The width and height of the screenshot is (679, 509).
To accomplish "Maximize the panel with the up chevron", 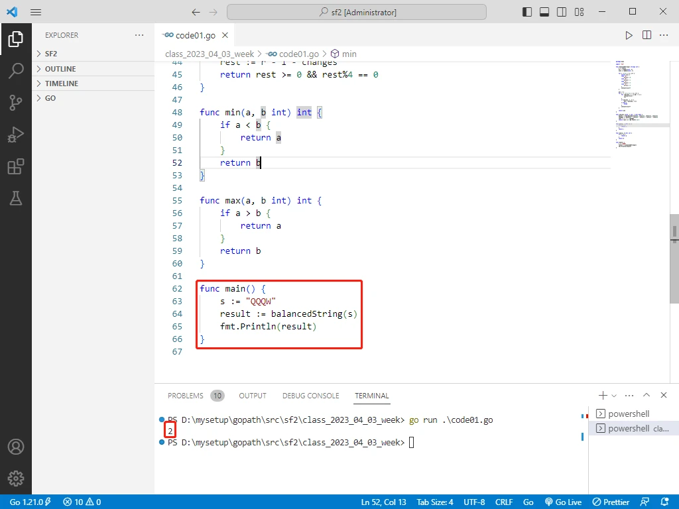I will click(x=647, y=395).
